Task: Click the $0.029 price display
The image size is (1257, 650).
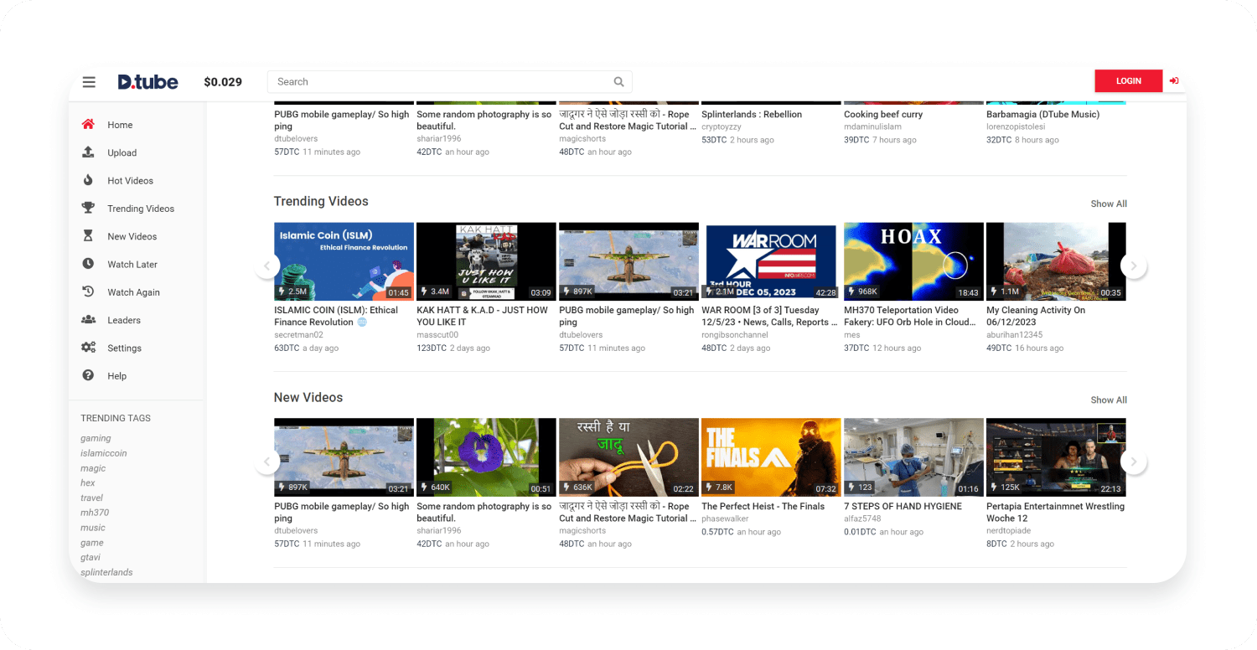Action: pos(223,82)
